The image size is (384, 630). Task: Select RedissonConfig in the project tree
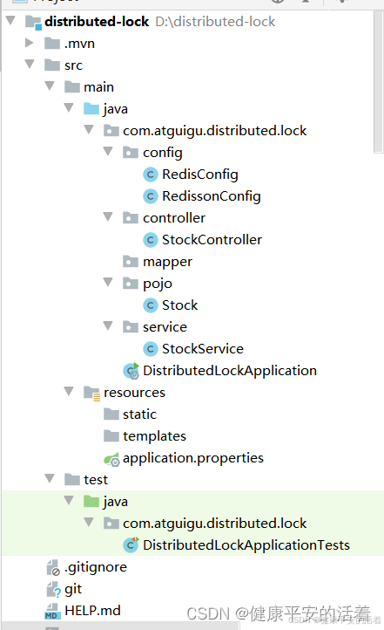[x=212, y=196]
